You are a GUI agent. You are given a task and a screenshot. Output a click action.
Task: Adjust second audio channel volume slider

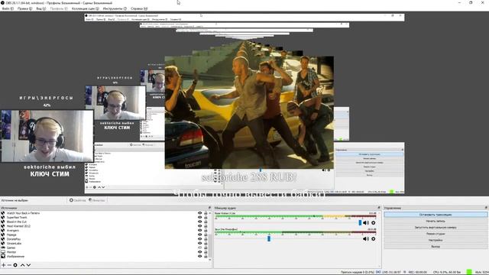(269, 239)
